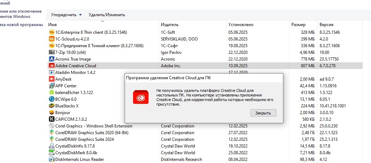
Task: Click the APP Center icon
Action: point(52,86)
